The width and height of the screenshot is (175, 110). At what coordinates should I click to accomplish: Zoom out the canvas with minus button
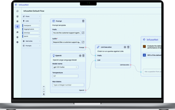44,89
